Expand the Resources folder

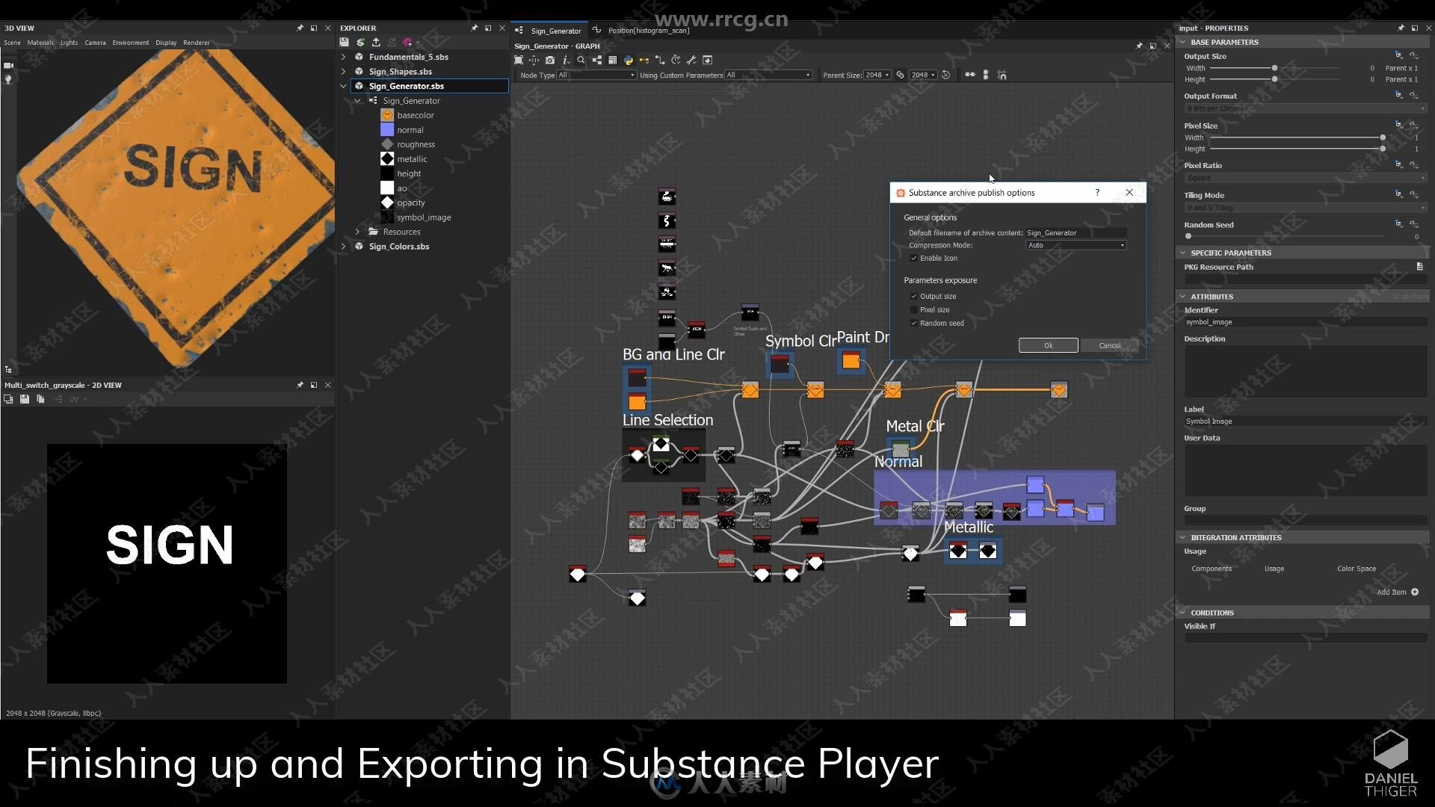pyautogui.click(x=357, y=232)
